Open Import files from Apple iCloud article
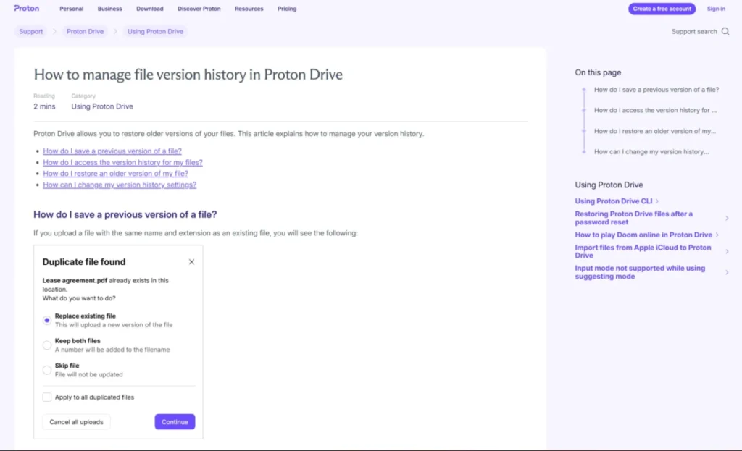This screenshot has height=451, width=742. 643,251
